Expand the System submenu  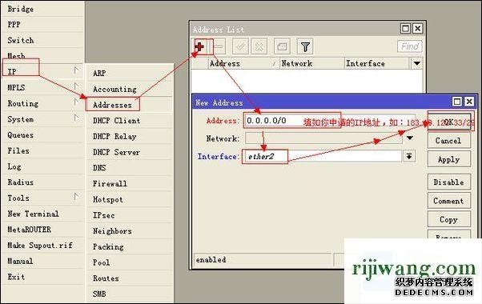42,119
